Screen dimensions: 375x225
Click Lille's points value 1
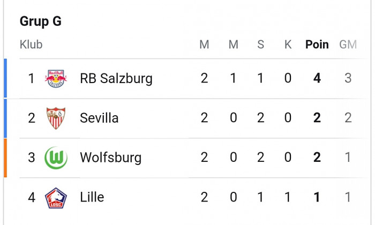(x=317, y=197)
